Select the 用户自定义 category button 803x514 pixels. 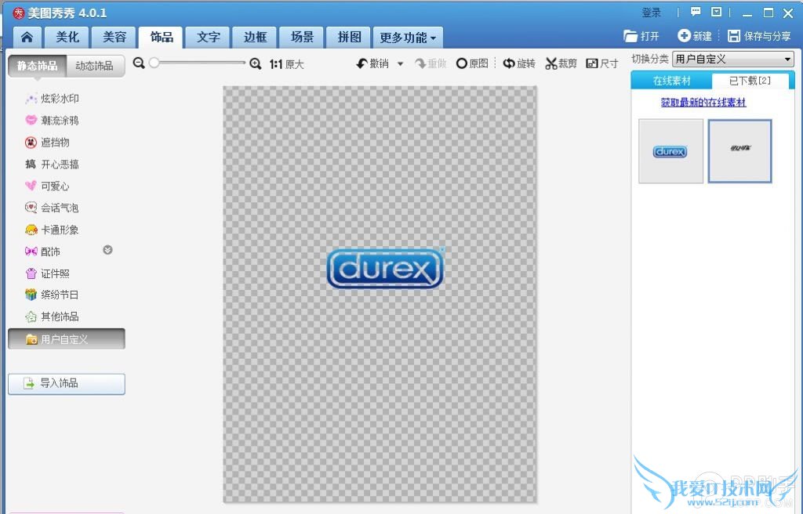coord(67,339)
